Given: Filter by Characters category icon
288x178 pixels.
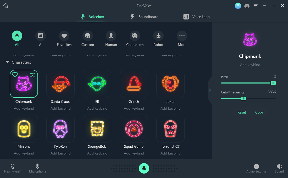Looking at the screenshot, I should (x=135, y=39).
